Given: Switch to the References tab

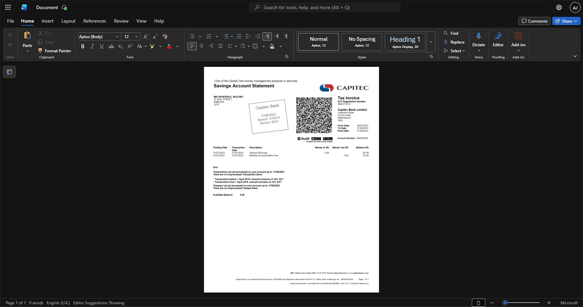Looking at the screenshot, I should (94, 21).
